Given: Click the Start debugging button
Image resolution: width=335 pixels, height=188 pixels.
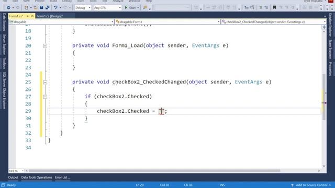Looking at the screenshot, I should tap(130, 8).
